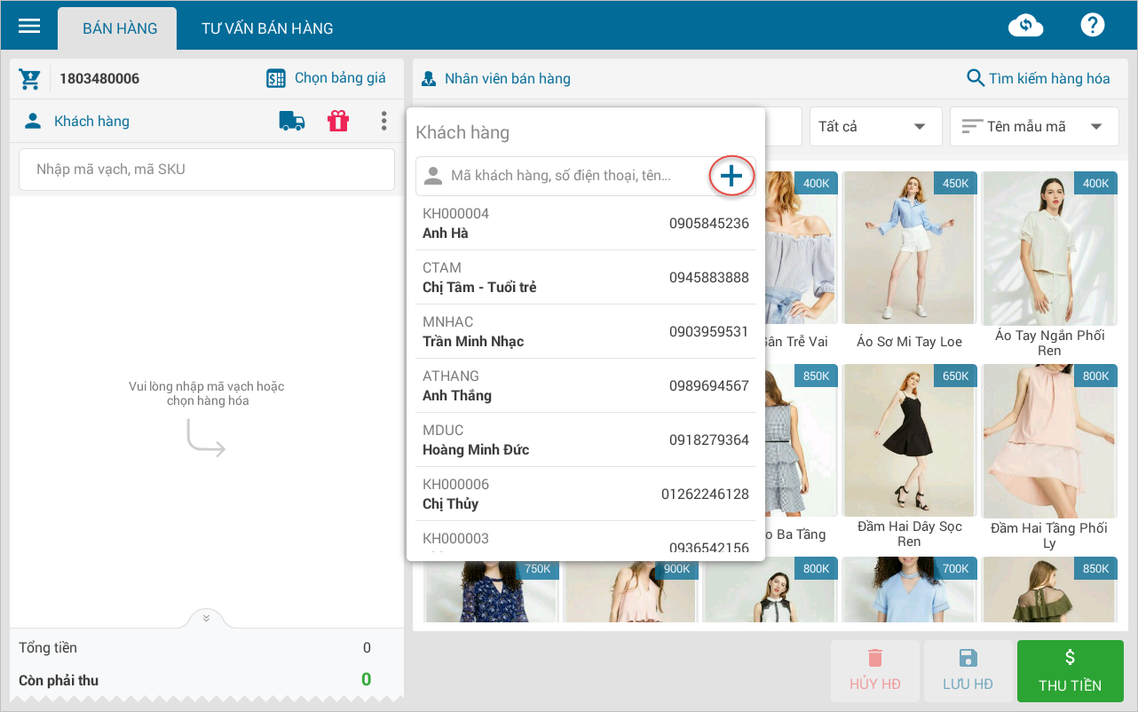The image size is (1138, 712).
Task: Select customer Trần Minh Nhạc
Action: pyautogui.click(x=586, y=332)
